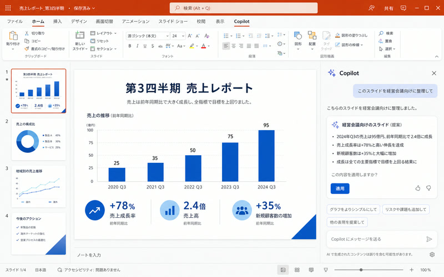Click the zoom slider handle
Image resolution: width=444 pixels, height=277 pixels.
[x=361, y=270]
